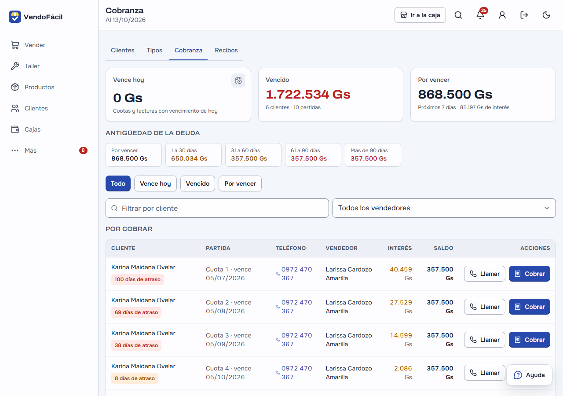Click the Filtrar por cliente search field
This screenshot has width=563, height=396.
[x=217, y=208]
